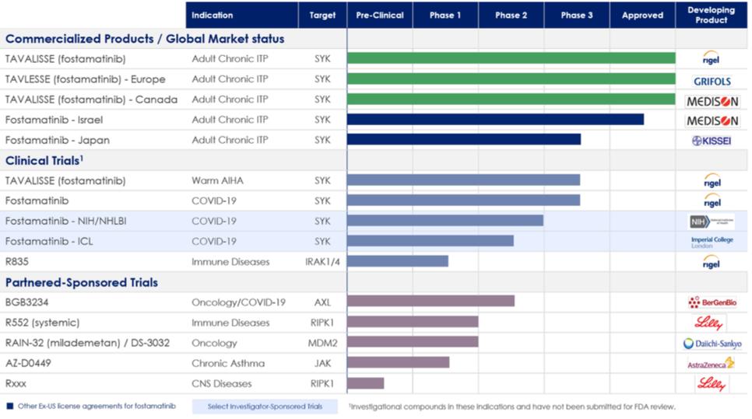Screen dimensions: 752x419
Task: Click the COVID-19 indication in the ICL row
Action: (214, 241)
